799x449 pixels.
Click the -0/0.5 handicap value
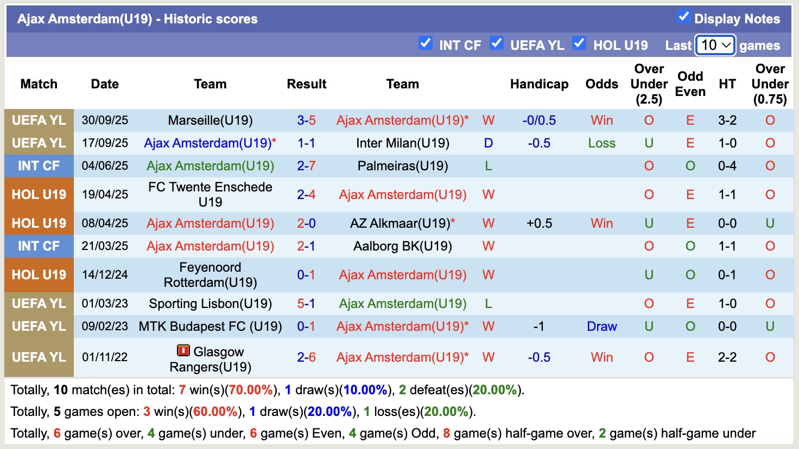tap(539, 120)
